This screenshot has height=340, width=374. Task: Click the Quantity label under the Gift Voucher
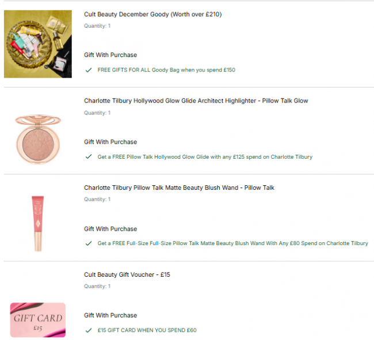coord(97,286)
